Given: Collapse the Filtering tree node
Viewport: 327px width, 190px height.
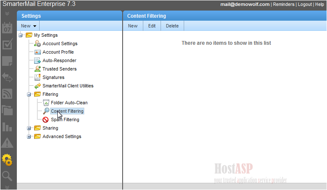Looking at the screenshot, I should coord(29,94).
